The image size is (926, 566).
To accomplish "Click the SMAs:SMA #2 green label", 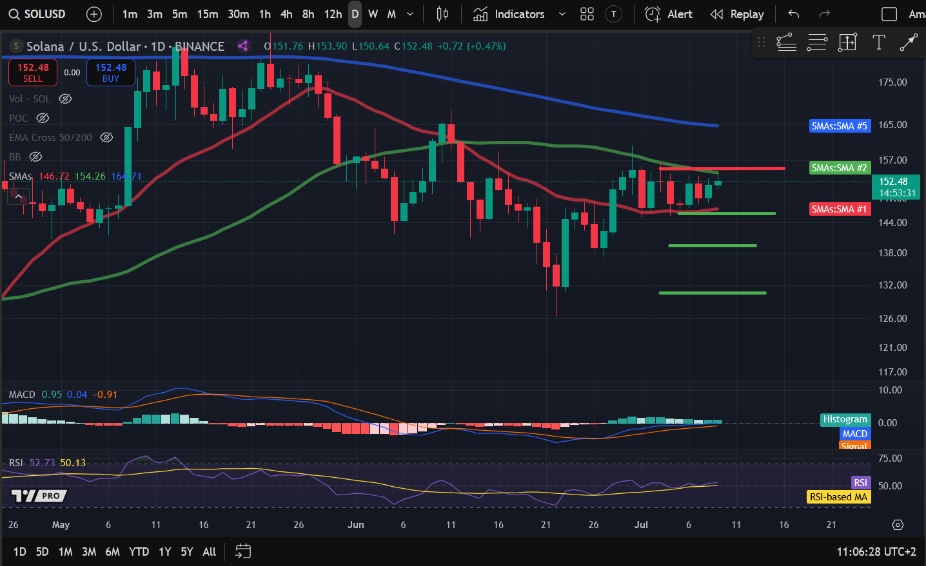I will [x=840, y=168].
